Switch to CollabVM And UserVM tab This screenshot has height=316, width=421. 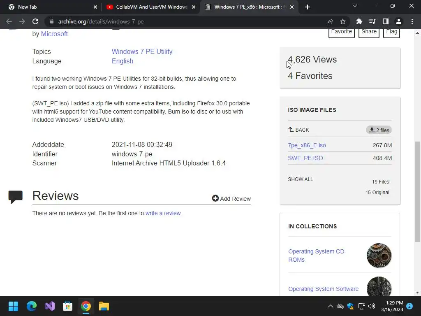click(151, 7)
